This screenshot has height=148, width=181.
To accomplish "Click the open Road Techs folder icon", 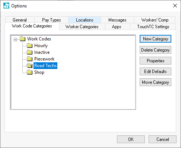I will pos(30,66).
